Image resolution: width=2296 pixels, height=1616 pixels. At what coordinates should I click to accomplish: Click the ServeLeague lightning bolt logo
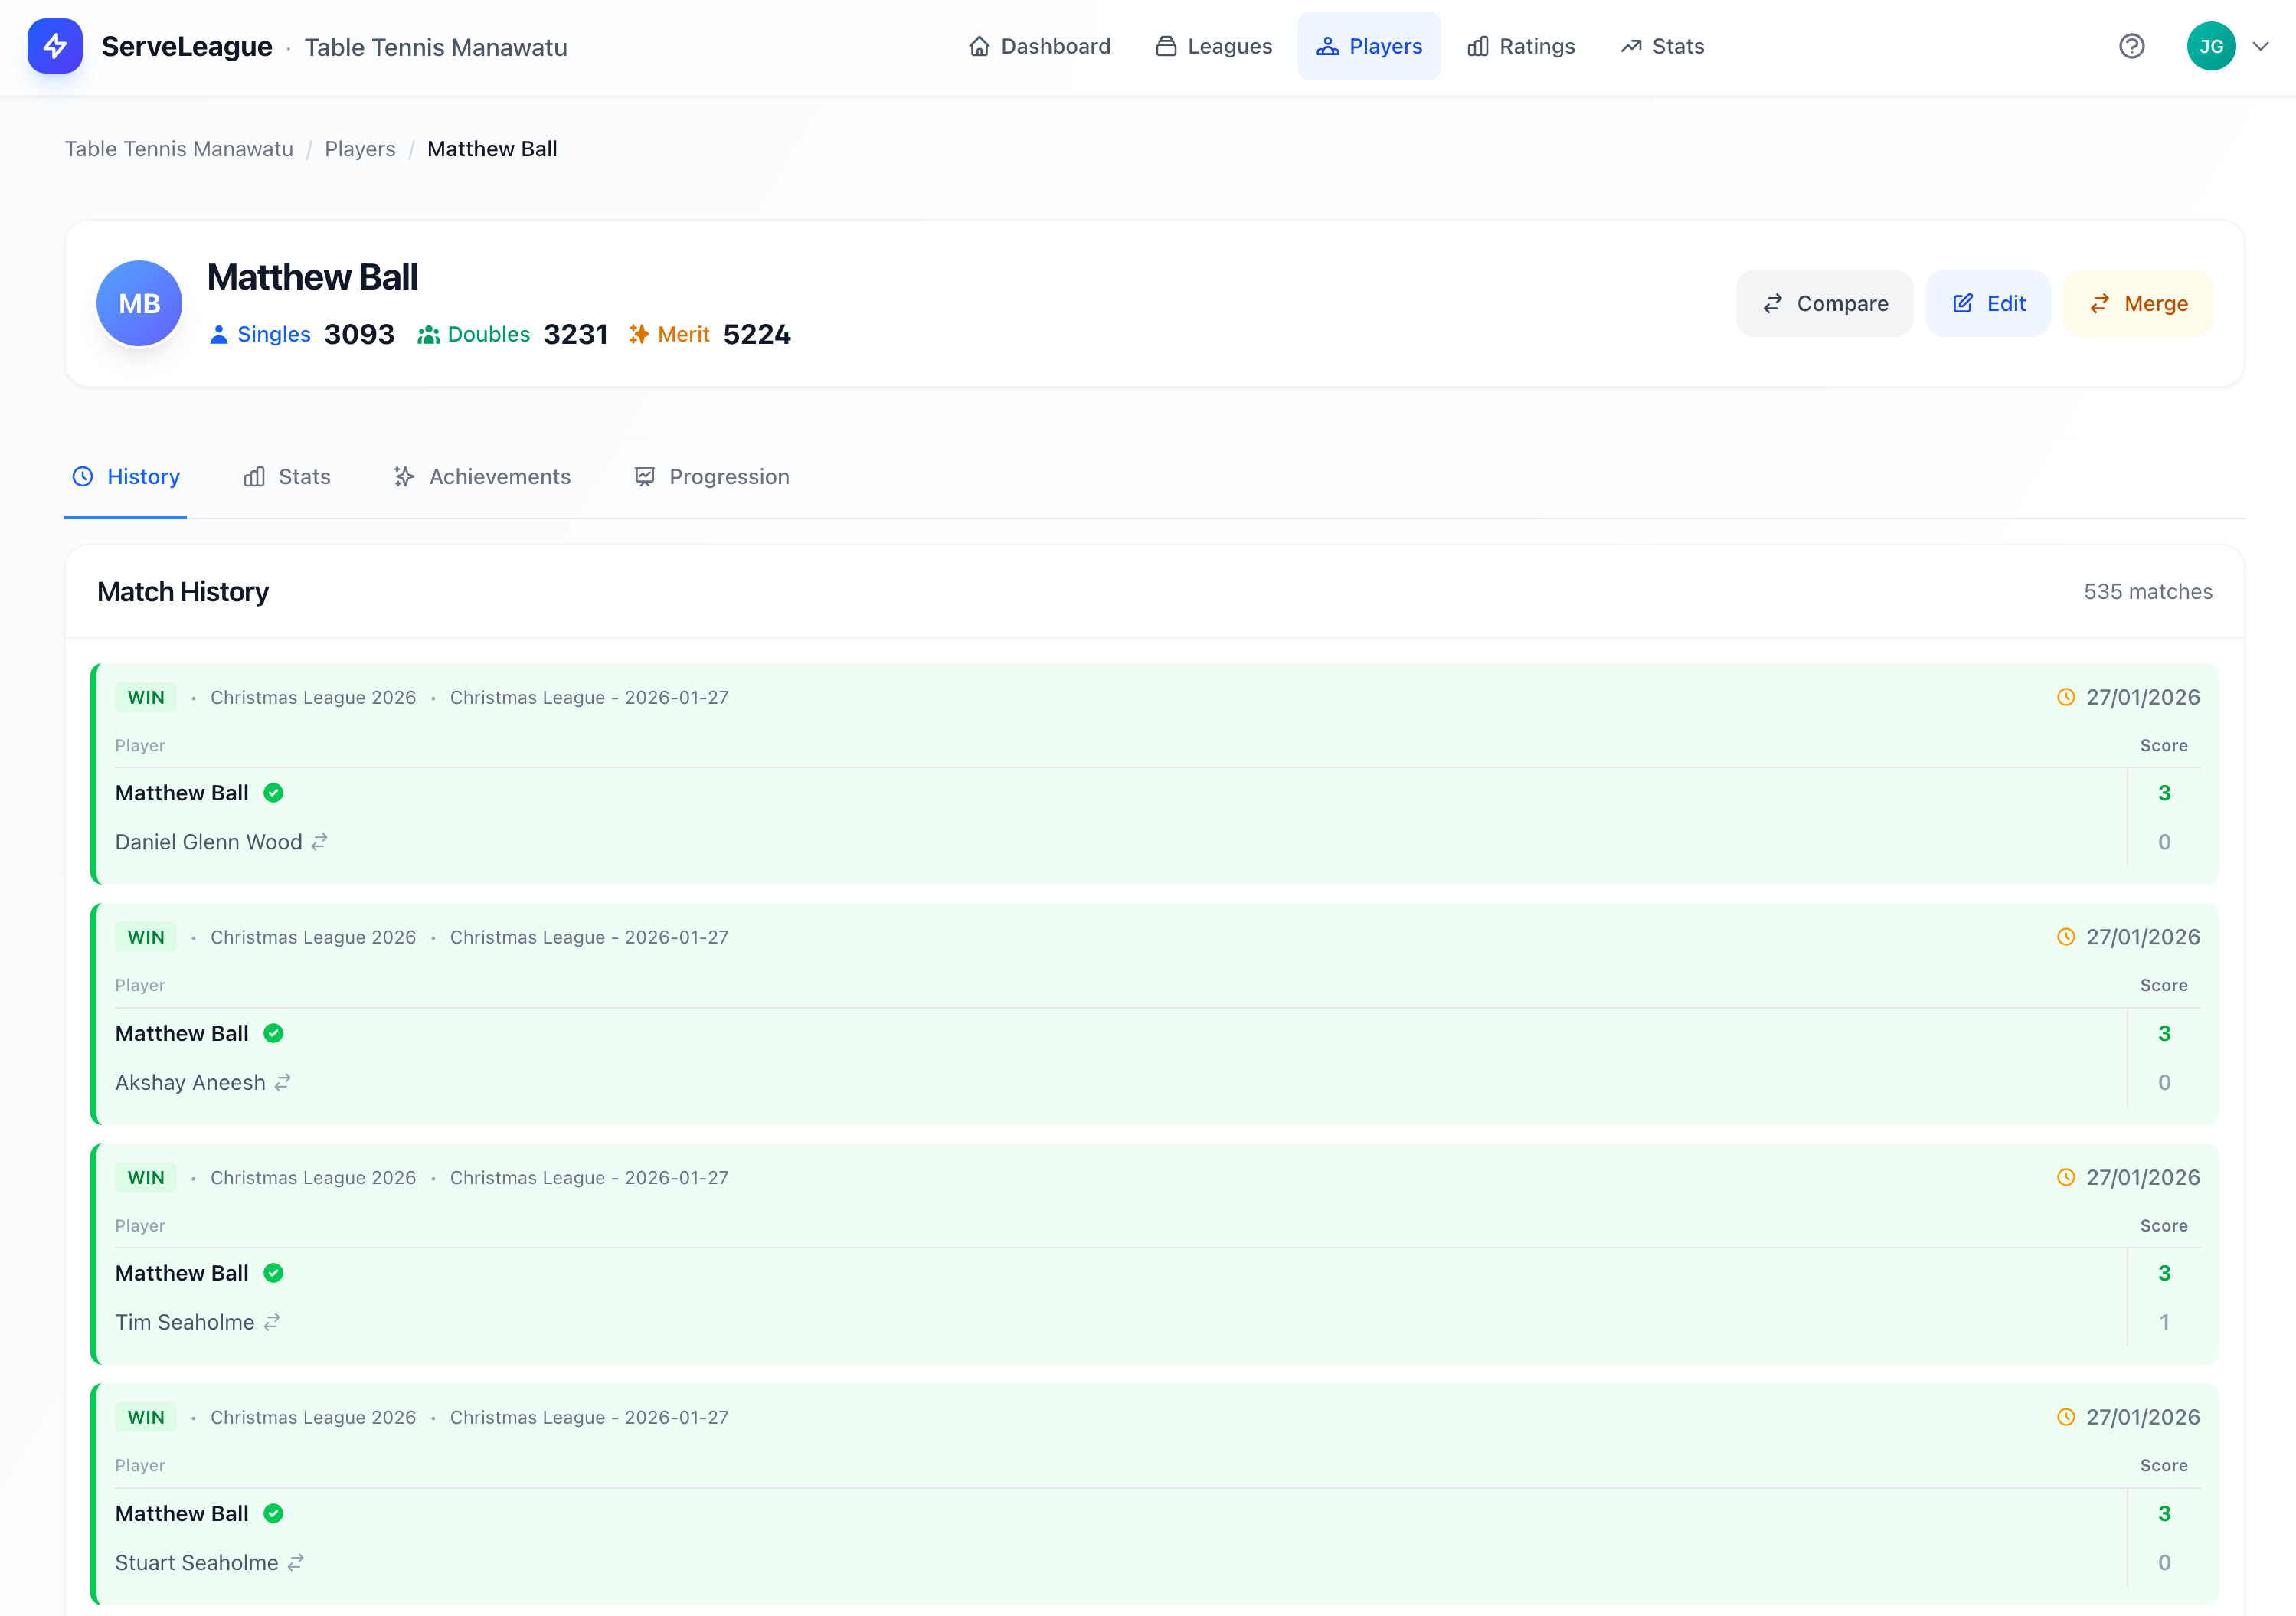click(x=55, y=46)
